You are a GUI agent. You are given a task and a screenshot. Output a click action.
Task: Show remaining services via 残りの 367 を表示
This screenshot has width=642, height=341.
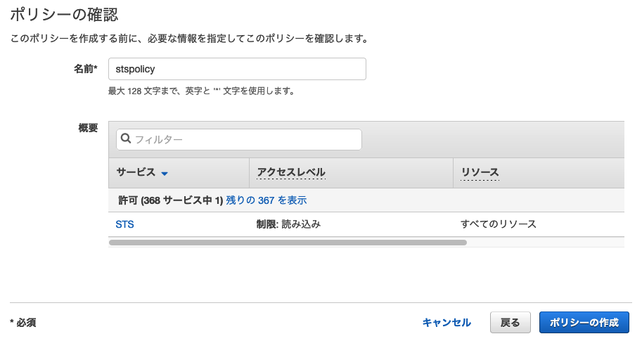click(266, 200)
